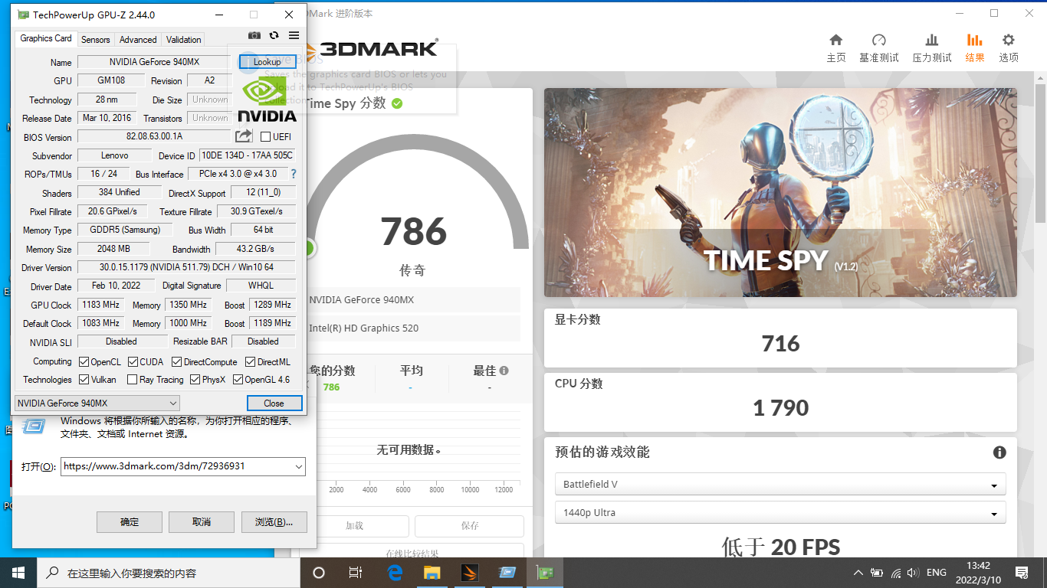The height and width of the screenshot is (588, 1047).
Task: Toggle the CUDA checkbox
Action: [x=133, y=361]
